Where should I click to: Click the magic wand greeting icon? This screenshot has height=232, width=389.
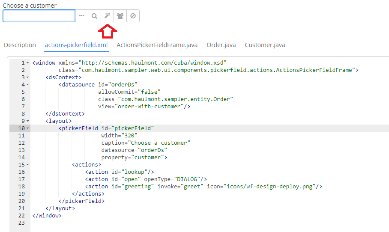[x=108, y=16]
